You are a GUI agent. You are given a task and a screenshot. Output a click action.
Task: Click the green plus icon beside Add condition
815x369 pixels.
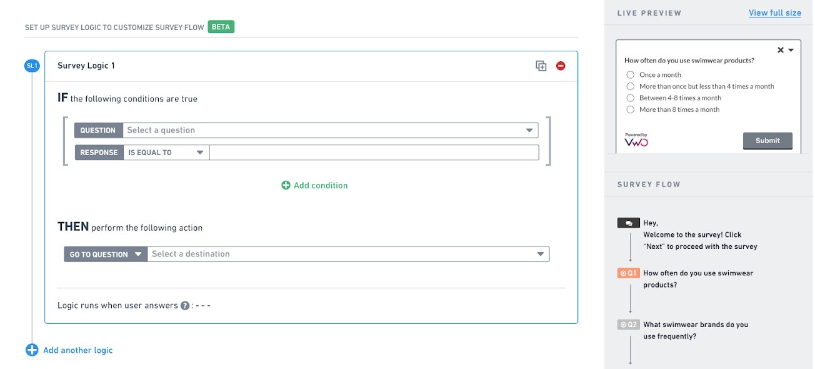click(x=286, y=185)
